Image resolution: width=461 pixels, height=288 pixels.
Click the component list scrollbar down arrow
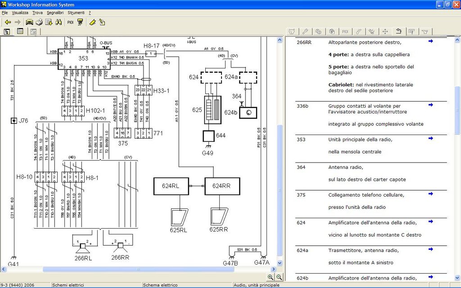pyautogui.click(x=457, y=277)
